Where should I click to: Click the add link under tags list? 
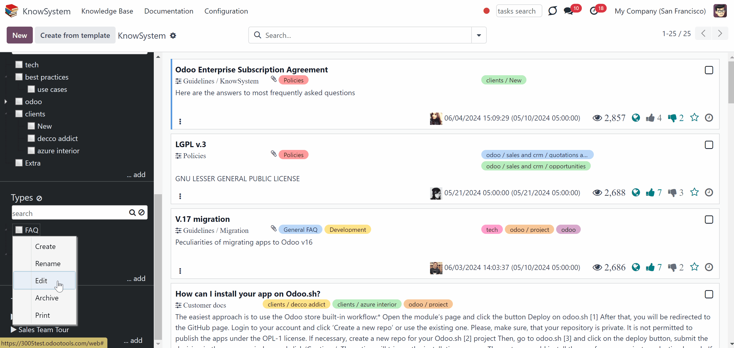pyautogui.click(x=136, y=175)
